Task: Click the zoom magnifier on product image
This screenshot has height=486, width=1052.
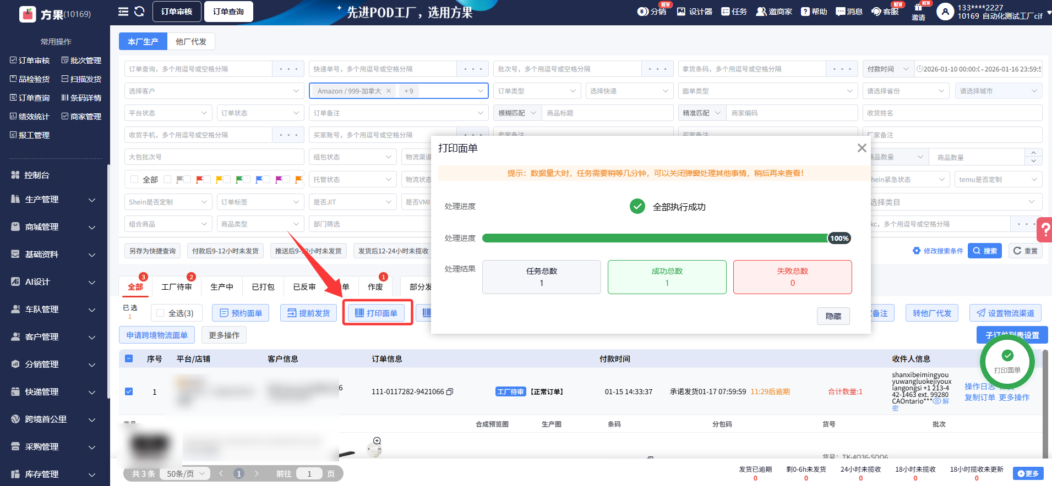Action: [x=377, y=441]
